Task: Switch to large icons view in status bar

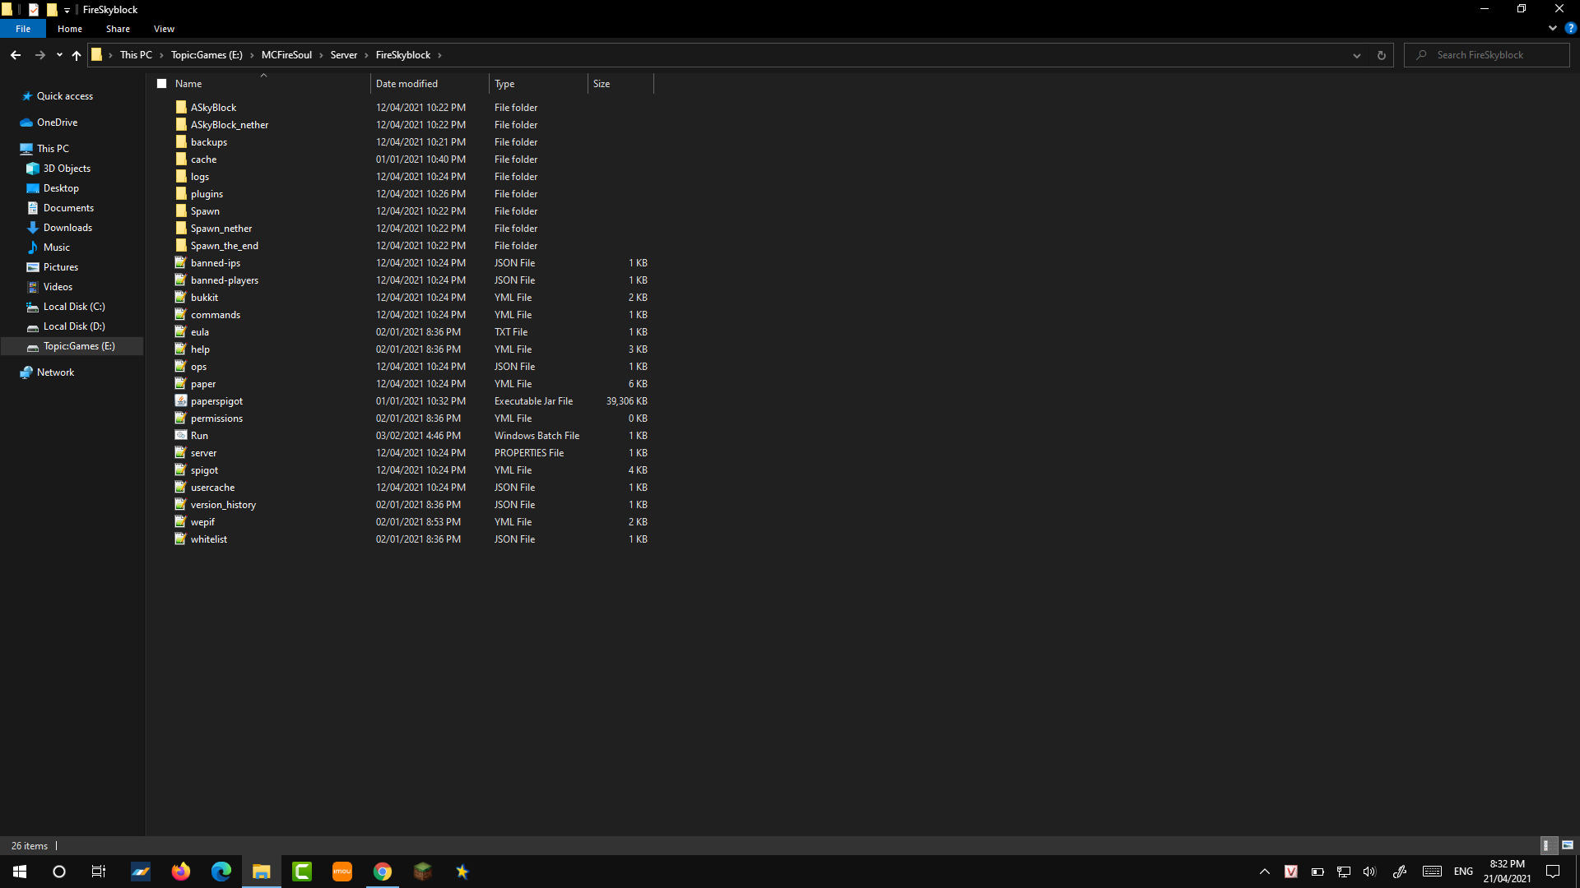Action: [x=1567, y=845]
